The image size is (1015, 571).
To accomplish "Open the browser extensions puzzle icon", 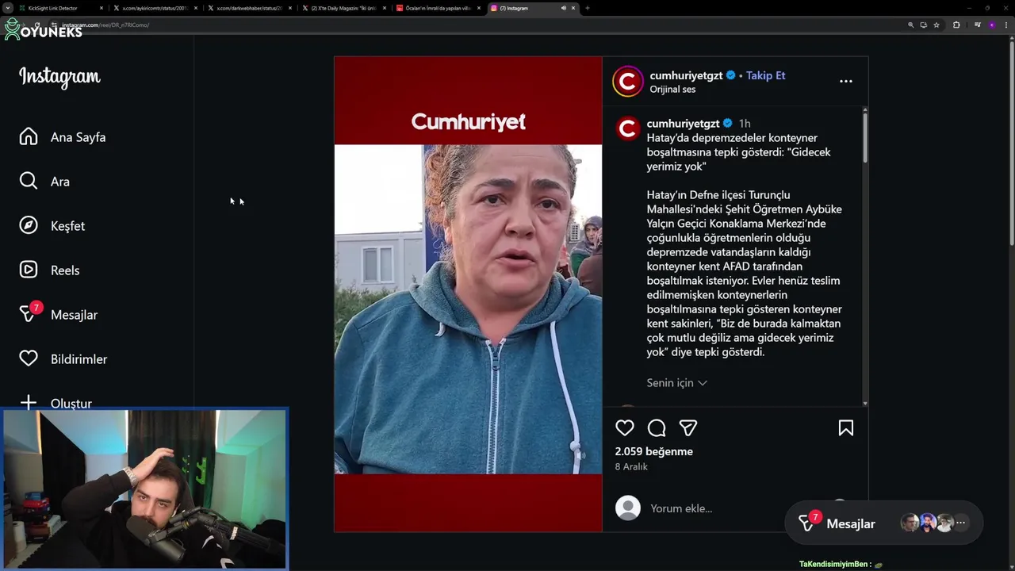I will [x=956, y=25].
